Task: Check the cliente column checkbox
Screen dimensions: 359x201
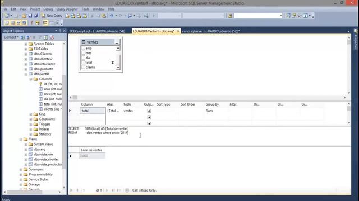Action: (83, 67)
